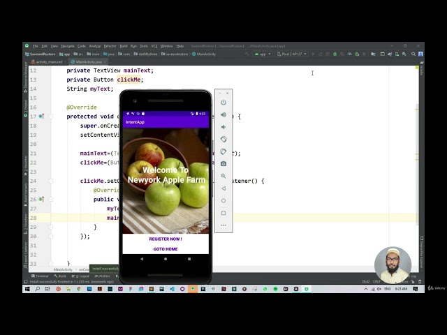
Task: Open the Build tool window
Action: click(60, 276)
